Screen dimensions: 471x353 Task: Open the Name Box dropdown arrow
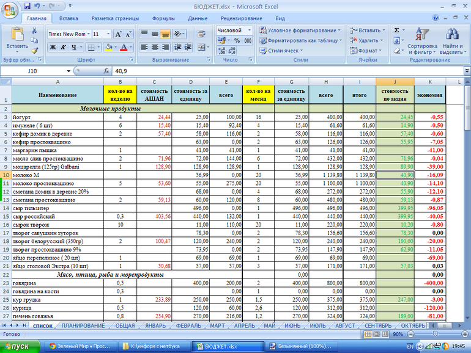pyautogui.click(x=69, y=71)
